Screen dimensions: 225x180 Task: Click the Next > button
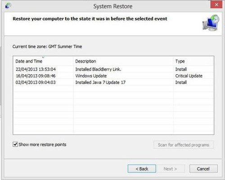point(170,169)
